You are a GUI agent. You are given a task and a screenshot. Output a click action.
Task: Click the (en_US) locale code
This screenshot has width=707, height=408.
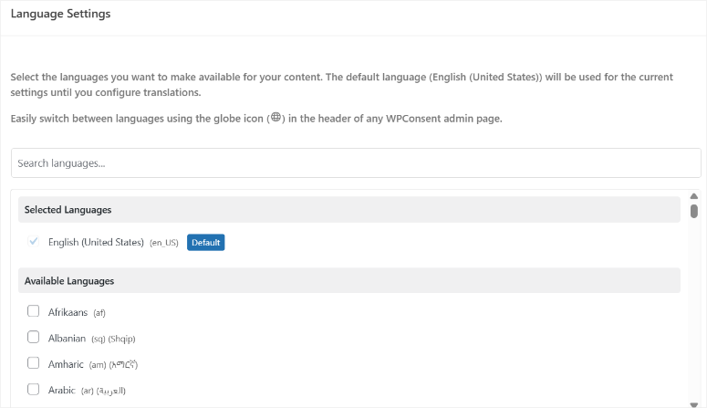coord(164,243)
